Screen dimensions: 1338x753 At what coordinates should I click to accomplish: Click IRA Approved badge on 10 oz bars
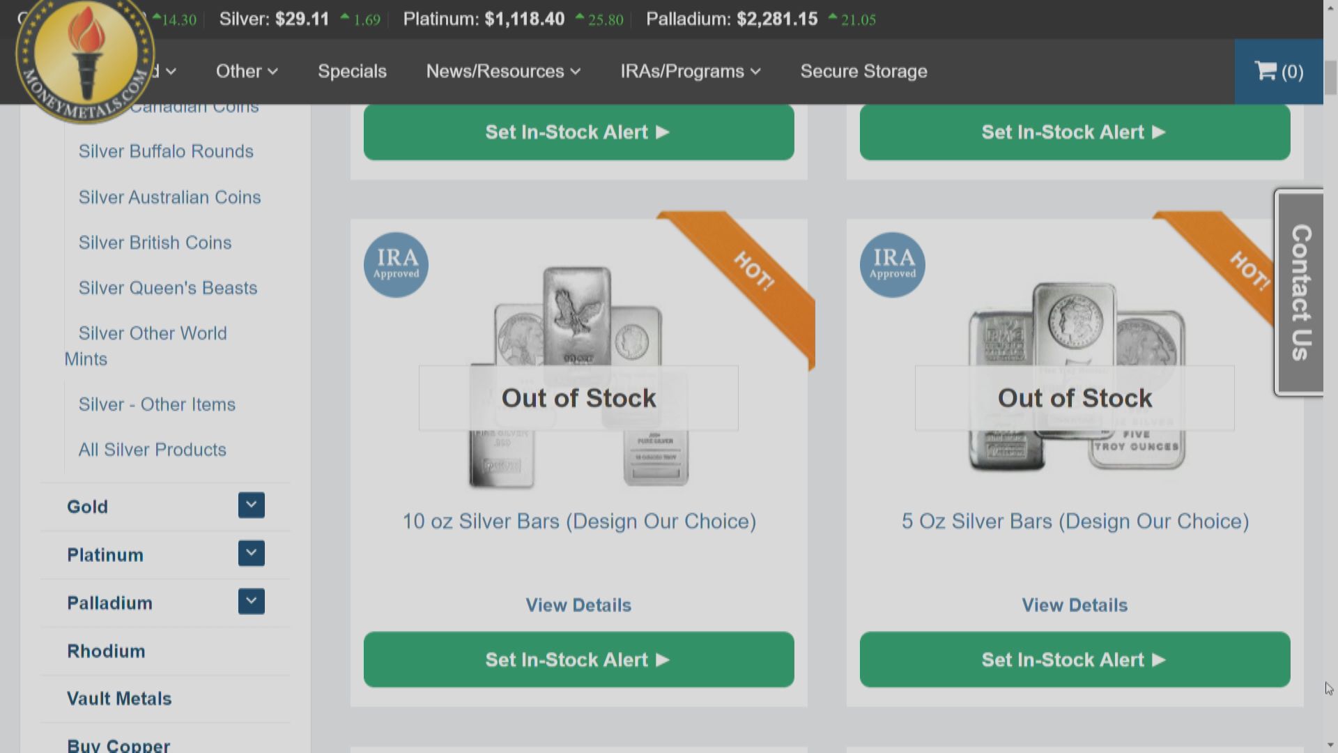pos(396,265)
